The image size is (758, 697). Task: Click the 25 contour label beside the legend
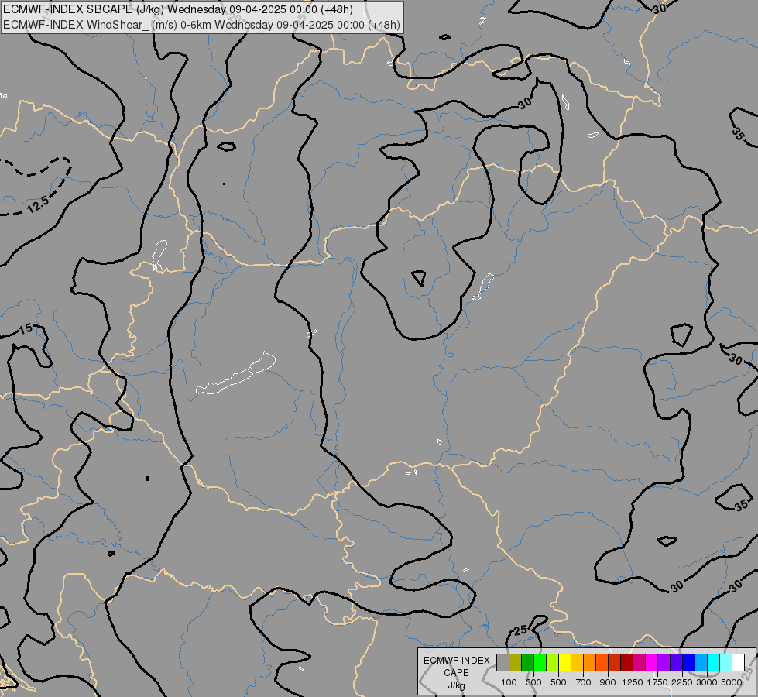click(x=520, y=630)
